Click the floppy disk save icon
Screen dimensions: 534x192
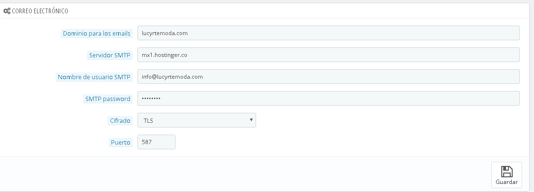[x=506, y=172]
